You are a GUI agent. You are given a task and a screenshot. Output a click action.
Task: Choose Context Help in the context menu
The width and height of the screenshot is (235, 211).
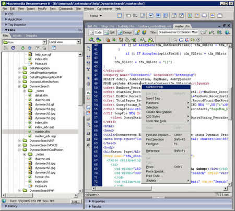(166, 87)
